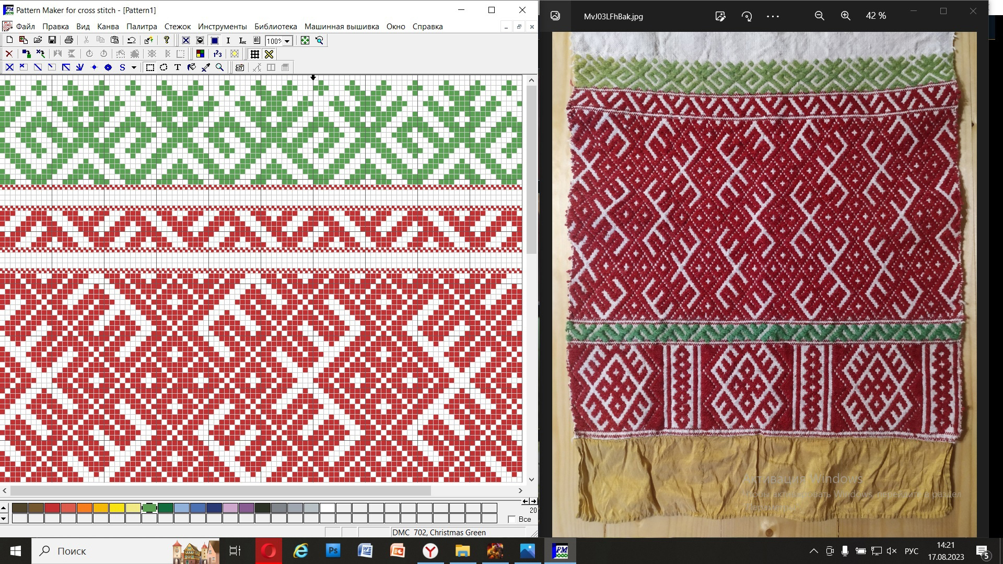Open the zoom percentage dropdown

click(287, 41)
